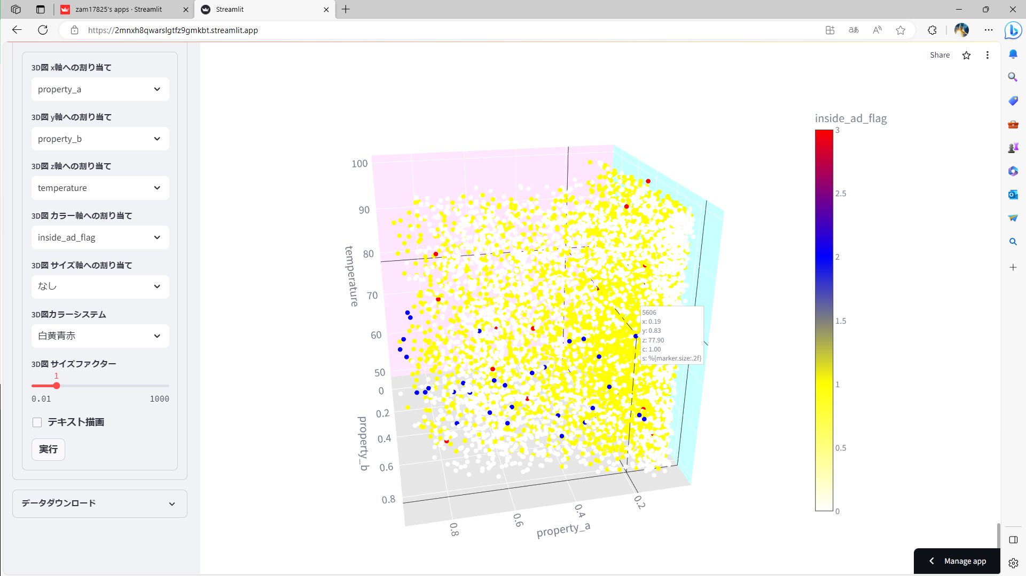Open a new browser tab

pos(346,10)
